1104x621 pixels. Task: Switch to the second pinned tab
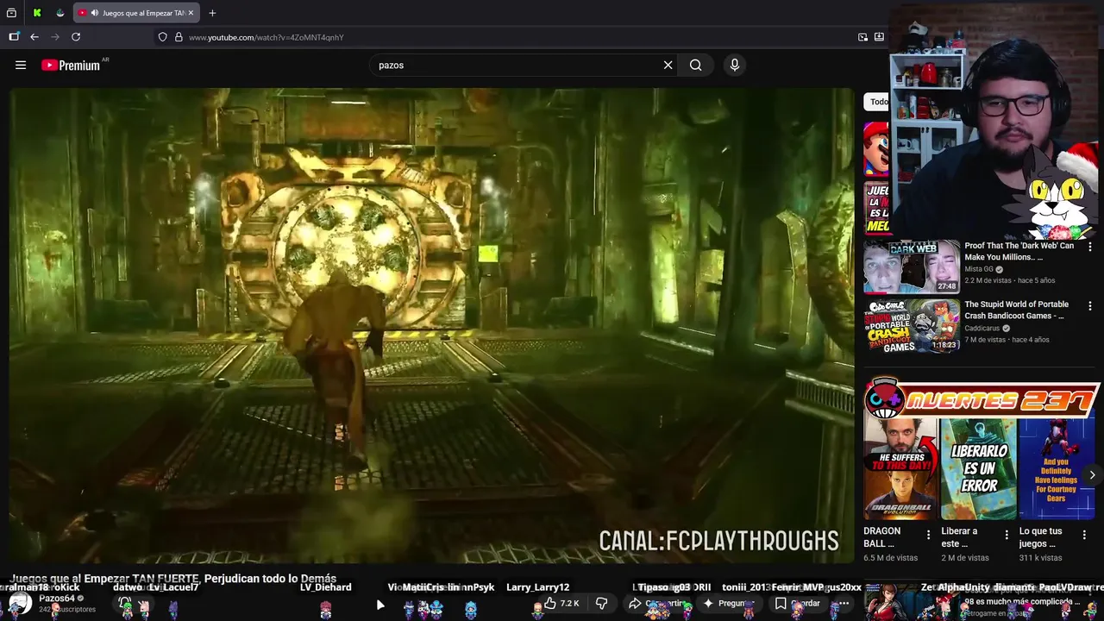(60, 13)
